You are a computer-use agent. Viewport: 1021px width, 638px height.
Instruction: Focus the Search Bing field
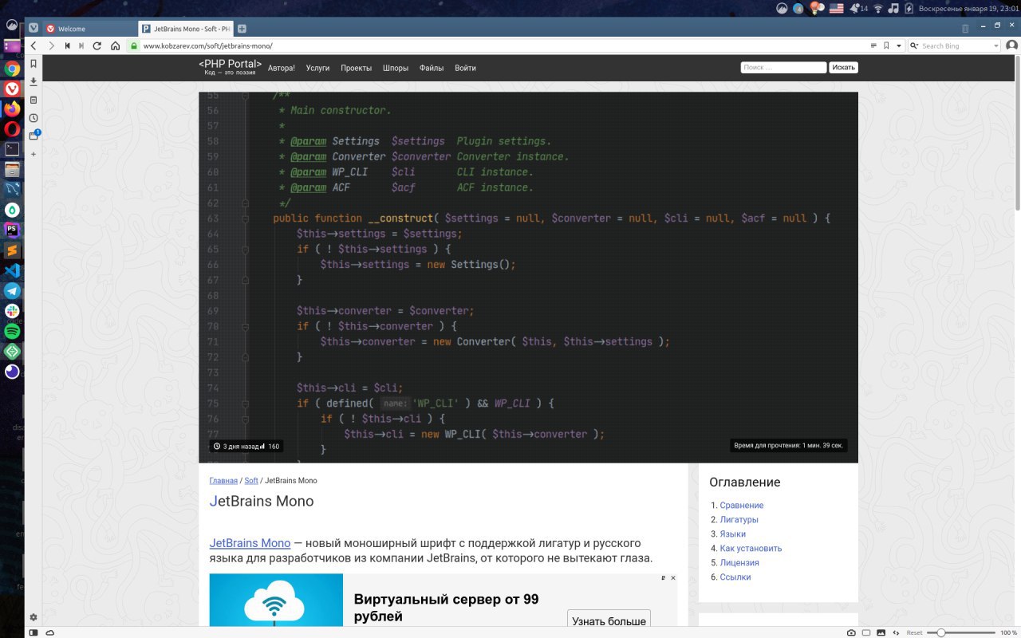point(956,46)
